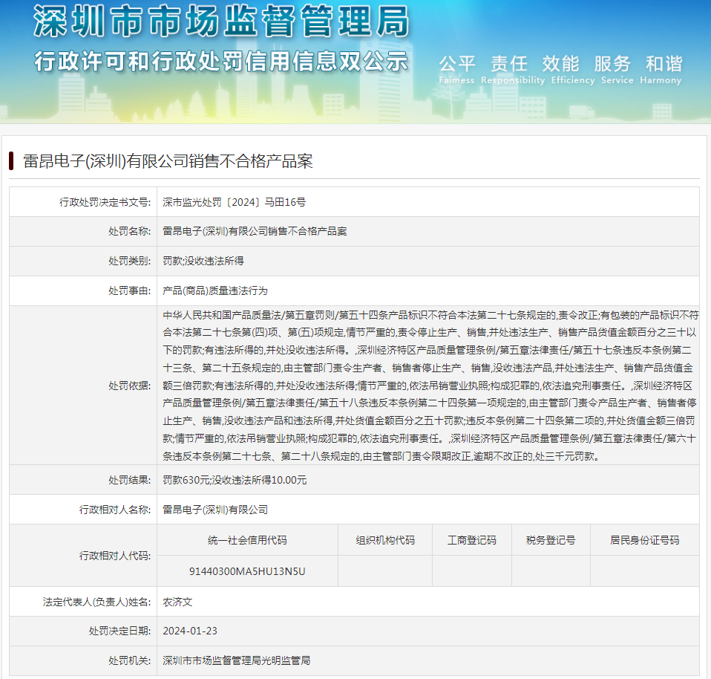Viewport: 711px width, 679px height.
Task: Click the 居民身份证号码 column header
Action: [644, 540]
